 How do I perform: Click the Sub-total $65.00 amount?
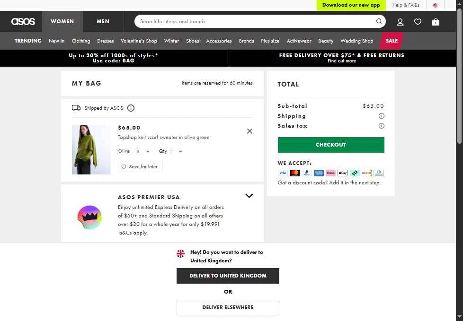[x=373, y=106]
